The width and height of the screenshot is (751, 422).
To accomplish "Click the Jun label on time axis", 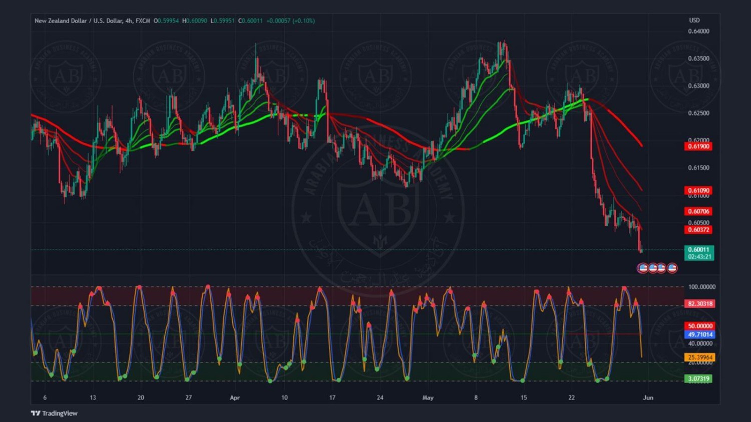I will point(648,398).
